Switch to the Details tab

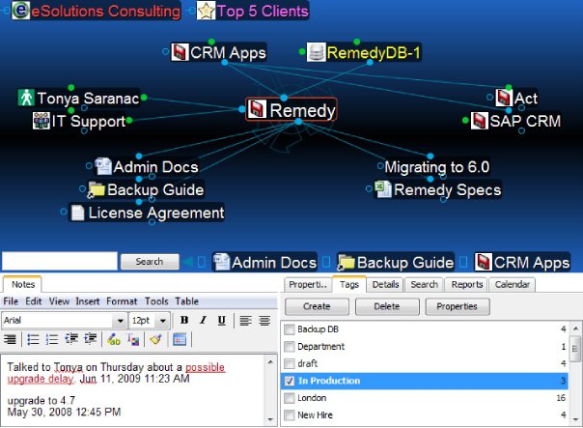(x=385, y=284)
